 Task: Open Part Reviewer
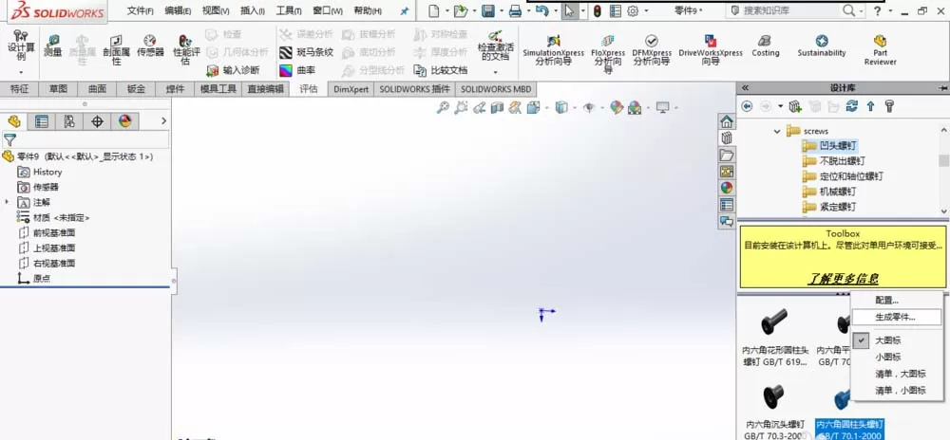881,49
